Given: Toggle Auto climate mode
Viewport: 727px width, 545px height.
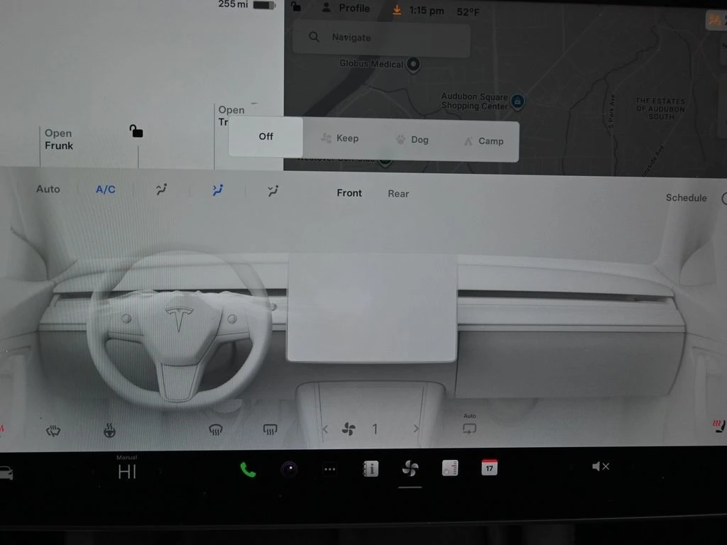Looking at the screenshot, I should click(x=48, y=189).
